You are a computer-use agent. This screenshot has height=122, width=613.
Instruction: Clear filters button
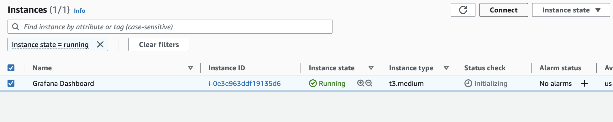[x=159, y=45]
